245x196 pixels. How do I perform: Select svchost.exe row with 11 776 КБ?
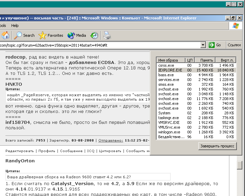tap(196, 99)
